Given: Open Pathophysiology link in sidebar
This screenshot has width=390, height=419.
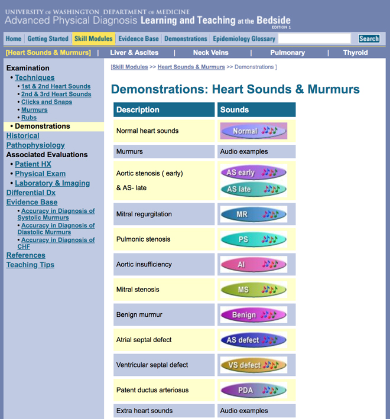Looking at the screenshot, I should pyautogui.click(x=35, y=145).
